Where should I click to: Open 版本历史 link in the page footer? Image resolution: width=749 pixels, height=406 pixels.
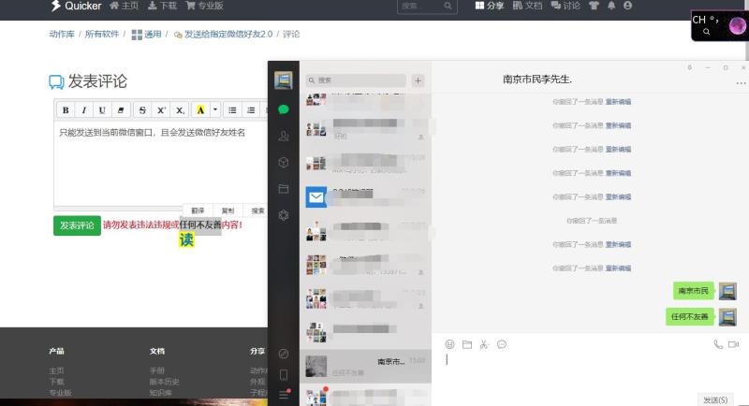pyautogui.click(x=165, y=382)
